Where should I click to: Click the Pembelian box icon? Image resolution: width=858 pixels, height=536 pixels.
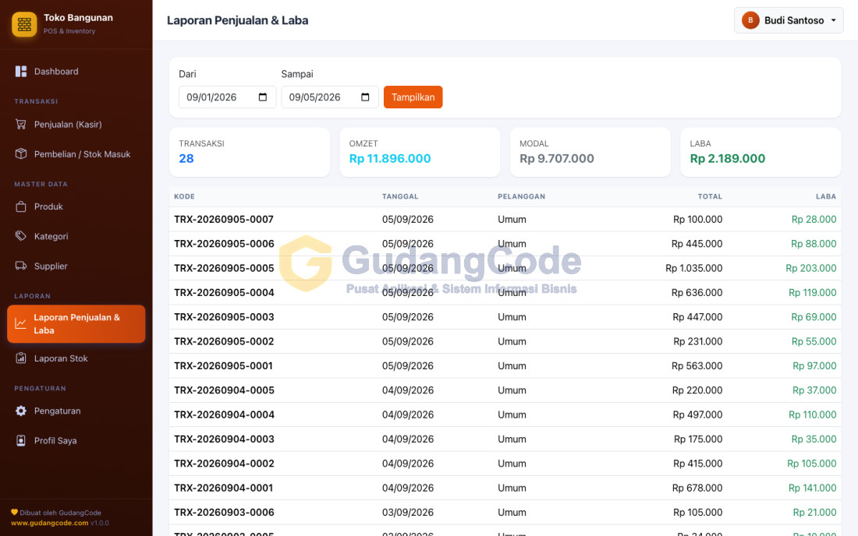pyautogui.click(x=21, y=154)
